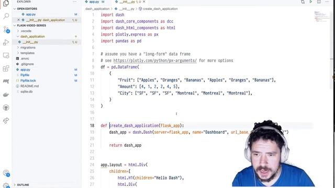Open app.py in the project tree
The image size is (335, 188).
(25, 69)
